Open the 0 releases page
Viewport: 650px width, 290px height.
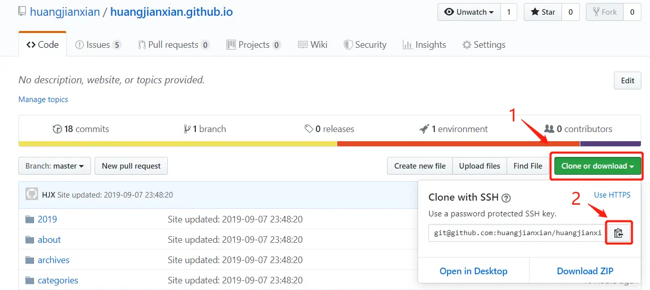coord(330,129)
